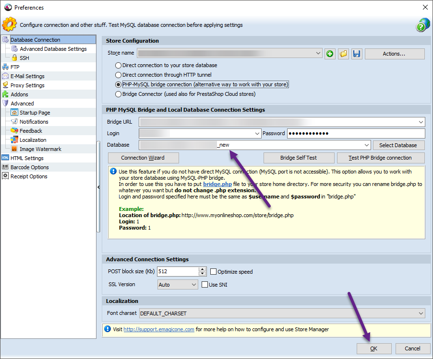
Task: Open HTML Settings section
Action: click(27, 158)
